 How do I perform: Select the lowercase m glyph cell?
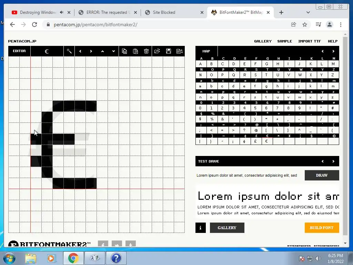coord(333,86)
